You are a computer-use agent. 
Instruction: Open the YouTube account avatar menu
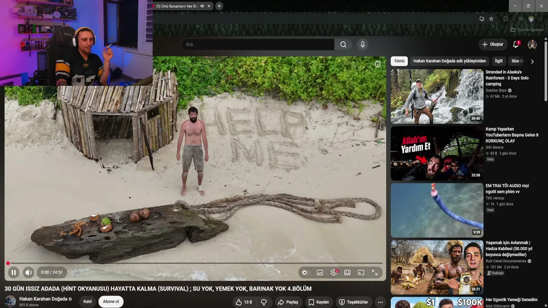532,44
